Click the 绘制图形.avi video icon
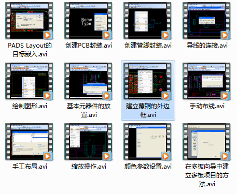The height and width of the screenshot is (194, 237). [x=29, y=81]
